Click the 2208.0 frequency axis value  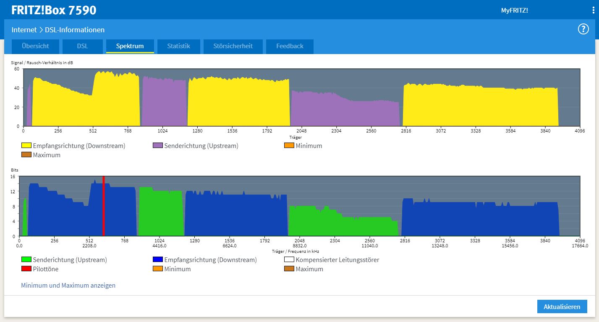pos(89,246)
